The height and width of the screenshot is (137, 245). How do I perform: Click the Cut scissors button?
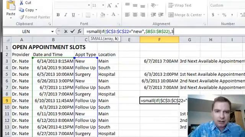25,3
